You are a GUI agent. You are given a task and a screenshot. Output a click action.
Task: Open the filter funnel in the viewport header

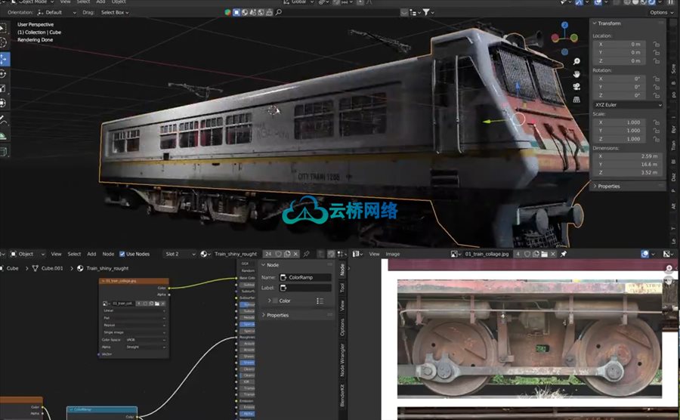(x=426, y=12)
